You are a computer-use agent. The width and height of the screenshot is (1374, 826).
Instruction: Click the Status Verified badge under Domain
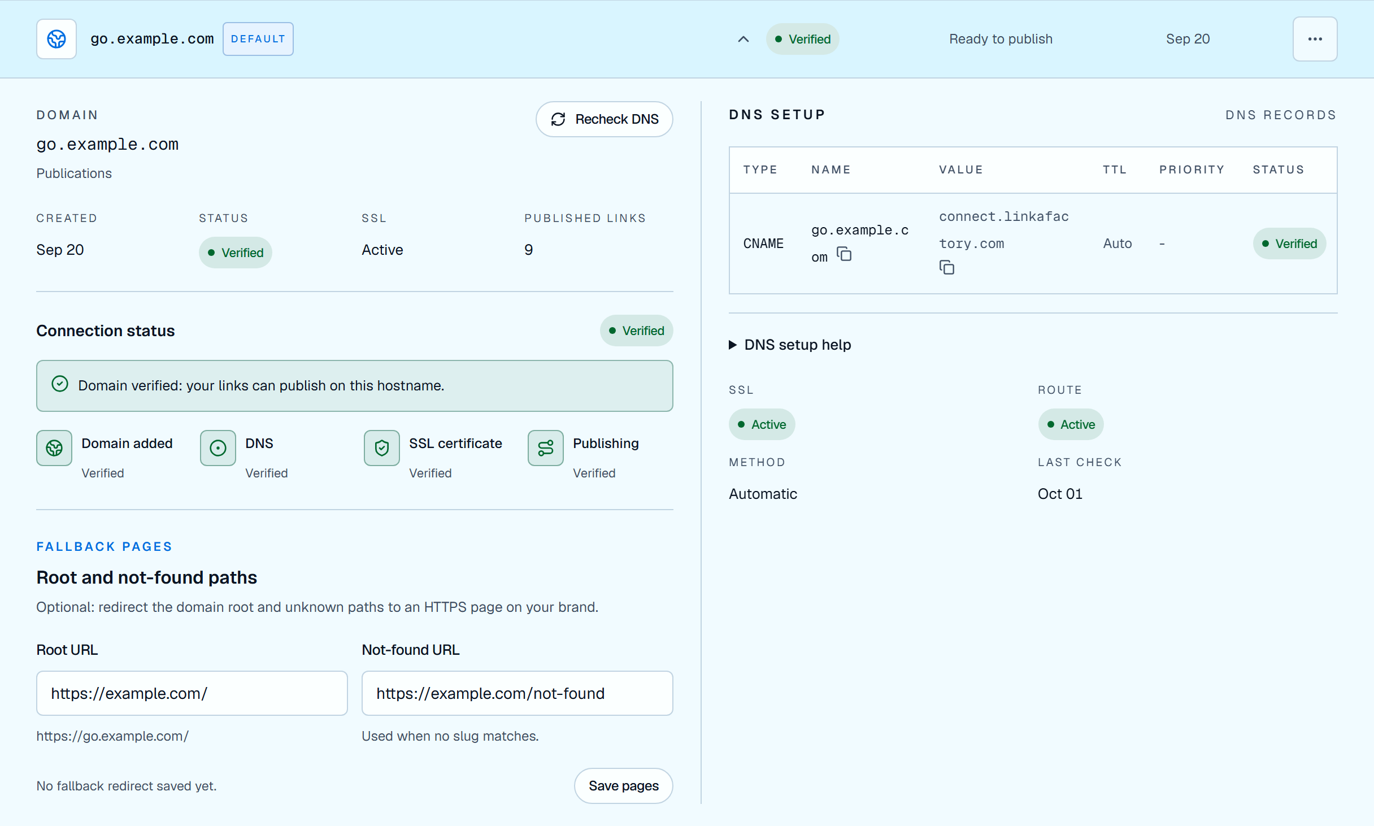pyautogui.click(x=236, y=253)
